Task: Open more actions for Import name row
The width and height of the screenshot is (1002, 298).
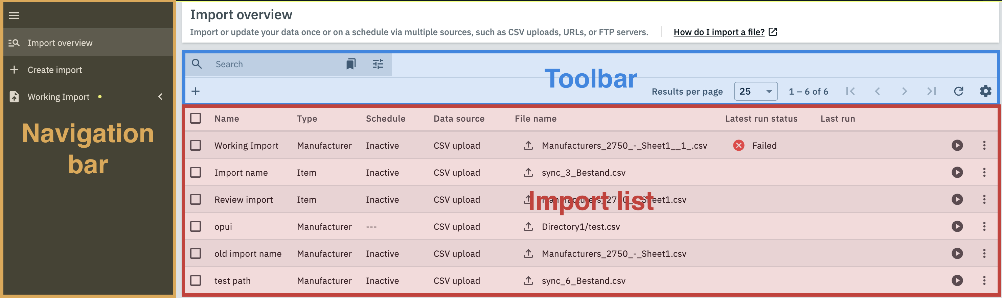Action: 984,172
